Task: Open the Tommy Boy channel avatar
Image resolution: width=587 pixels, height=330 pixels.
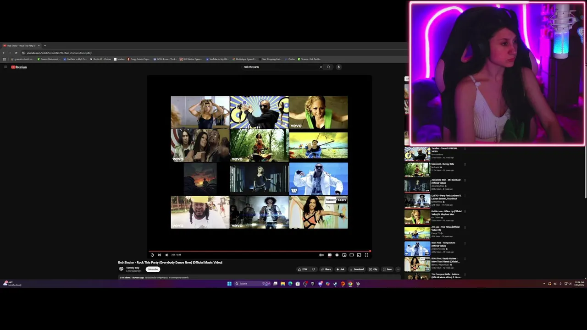Action: (x=121, y=269)
